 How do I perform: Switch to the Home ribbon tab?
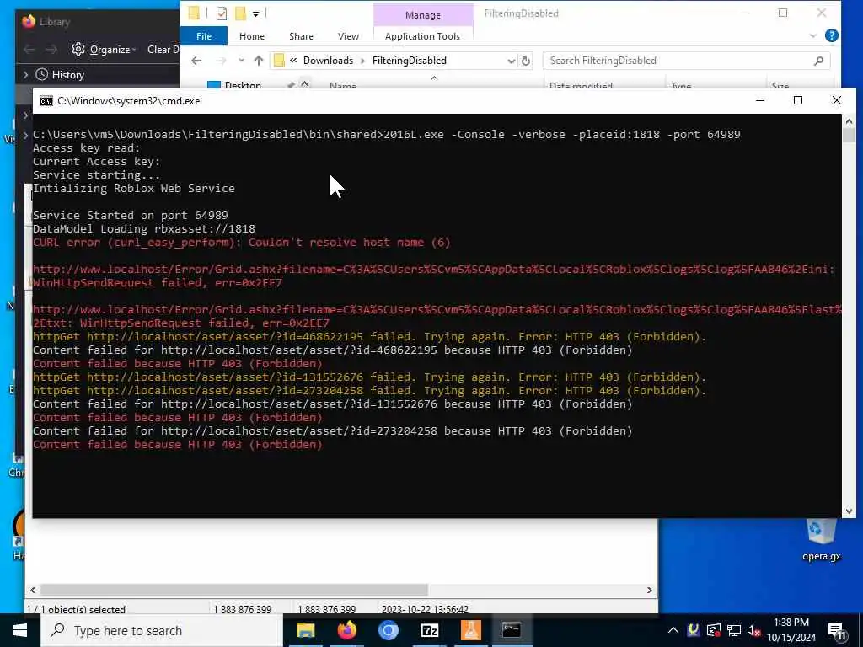click(251, 35)
